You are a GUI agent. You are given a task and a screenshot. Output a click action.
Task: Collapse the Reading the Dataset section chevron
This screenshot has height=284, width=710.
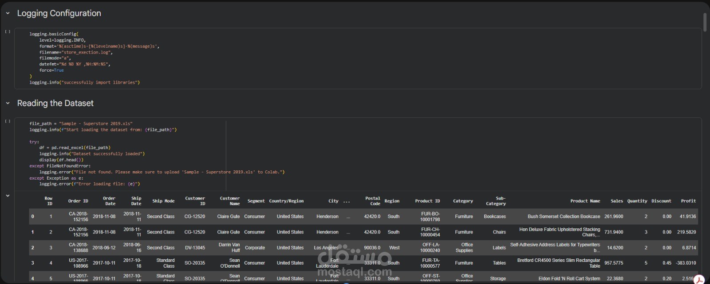point(8,103)
